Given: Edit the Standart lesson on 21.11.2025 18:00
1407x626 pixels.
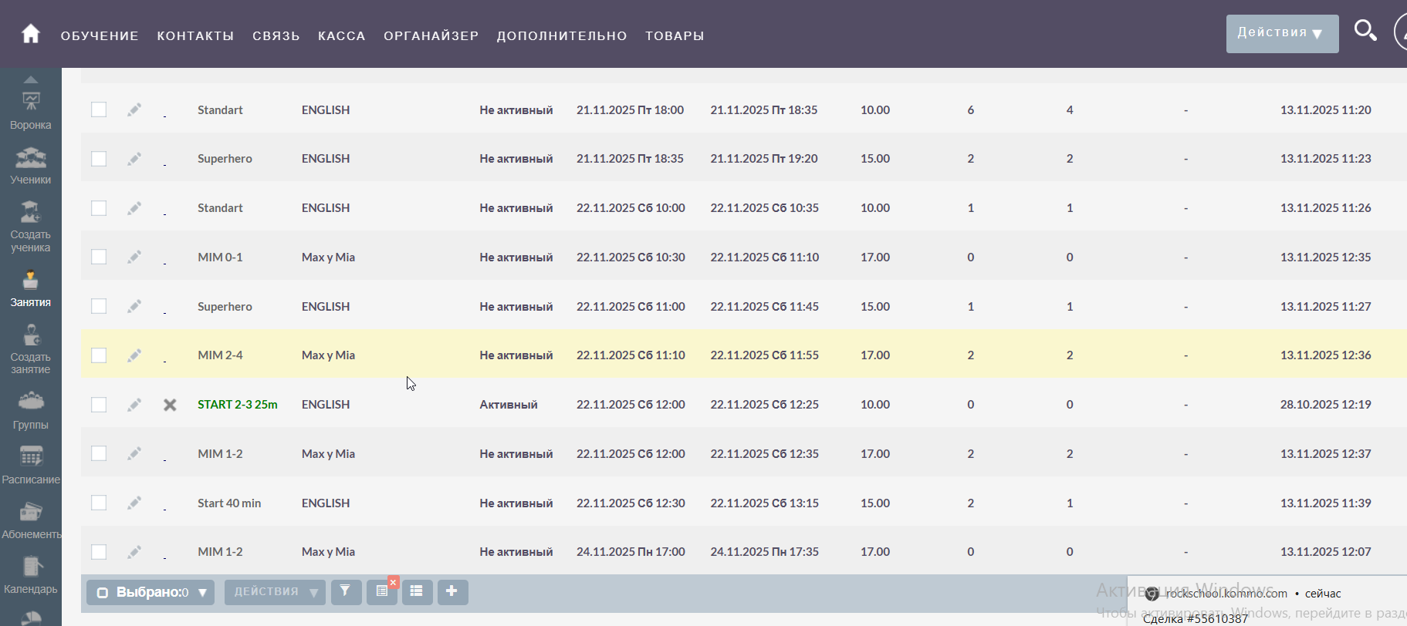Looking at the screenshot, I should [x=134, y=109].
